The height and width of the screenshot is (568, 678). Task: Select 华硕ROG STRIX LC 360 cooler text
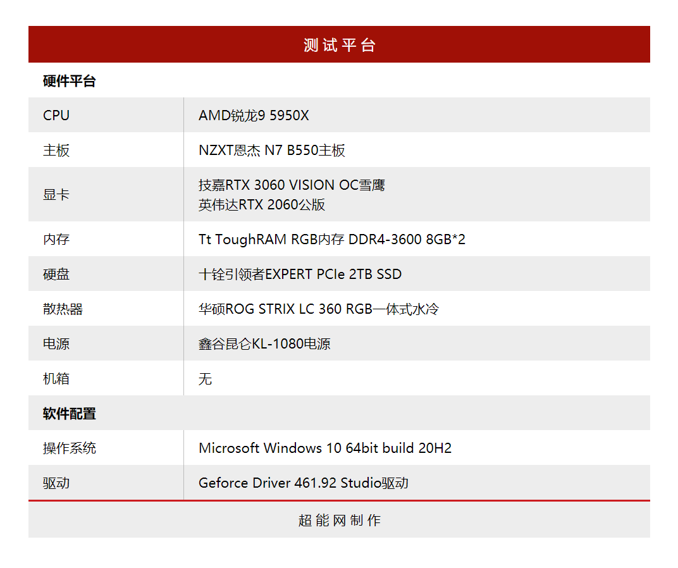pyautogui.click(x=319, y=309)
